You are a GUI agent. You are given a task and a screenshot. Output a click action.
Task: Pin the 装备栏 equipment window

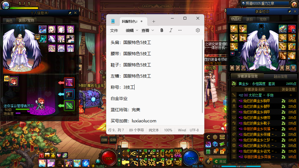(290, 11)
